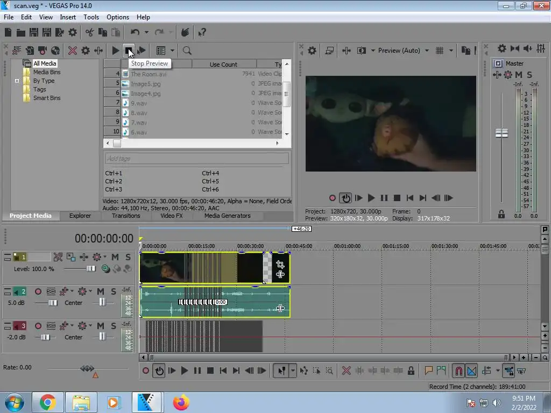Click the delete X icon in the timeline toolbar
This screenshot has width=551, height=413.
[346, 371]
